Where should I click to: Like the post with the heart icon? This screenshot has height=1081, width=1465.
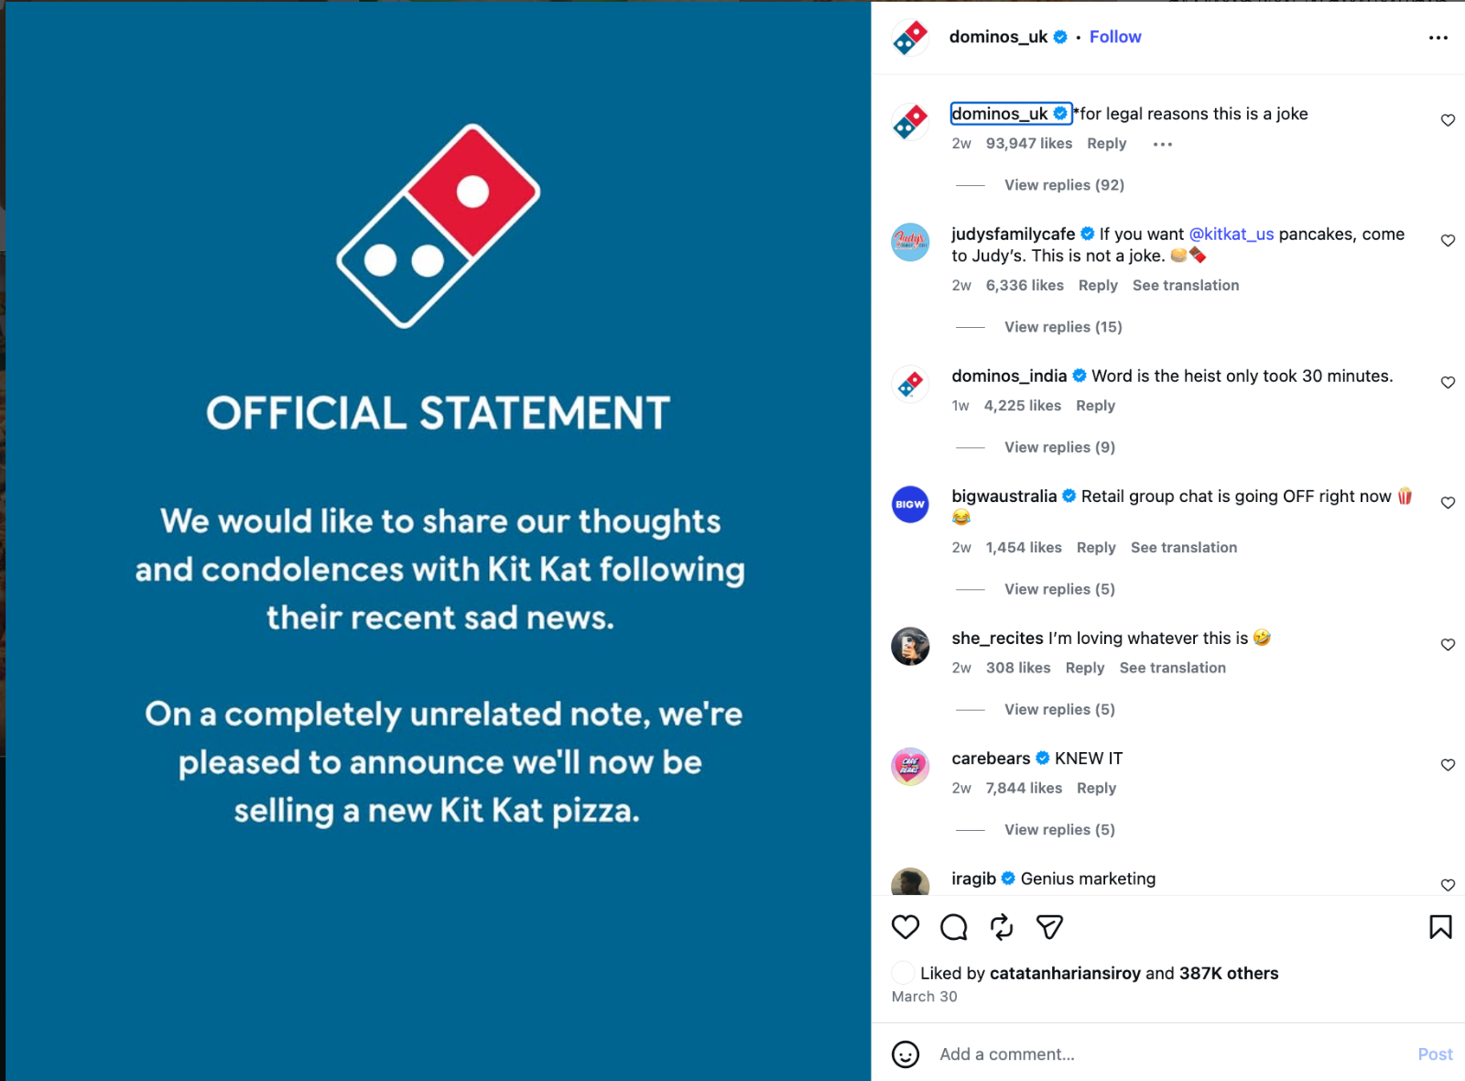pyautogui.click(x=906, y=927)
